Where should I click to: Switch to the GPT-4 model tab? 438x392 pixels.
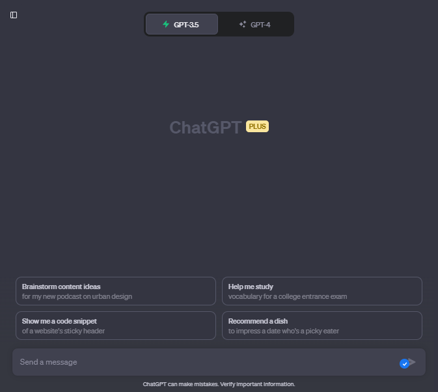point(254,24)
